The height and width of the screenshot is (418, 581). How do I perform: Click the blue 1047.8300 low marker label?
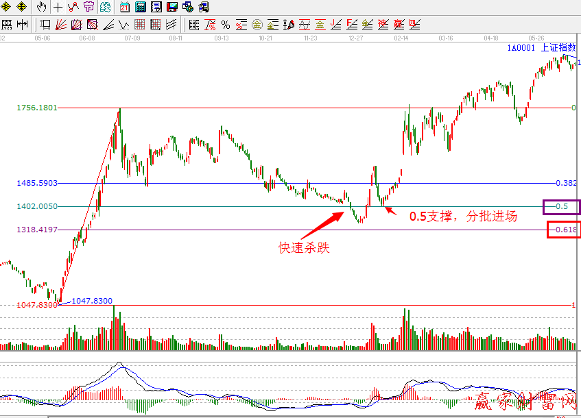tap(92, 301)
